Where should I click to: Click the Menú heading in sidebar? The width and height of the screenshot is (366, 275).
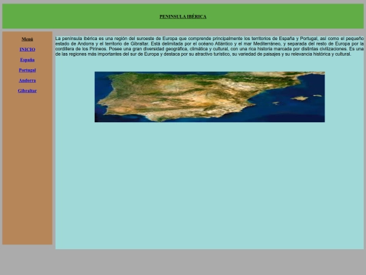27,39
